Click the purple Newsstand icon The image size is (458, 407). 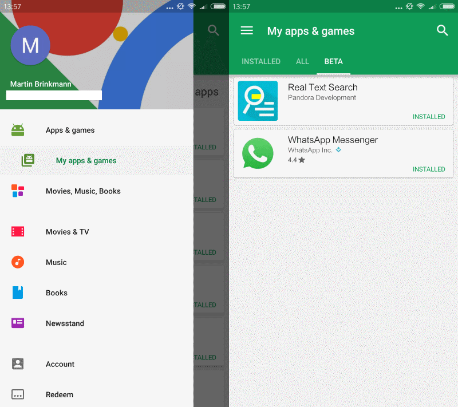click(18, 323)
